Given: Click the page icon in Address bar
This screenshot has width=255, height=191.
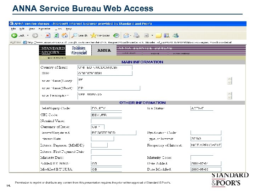Looking at the screenshot, I should point(24,42).
